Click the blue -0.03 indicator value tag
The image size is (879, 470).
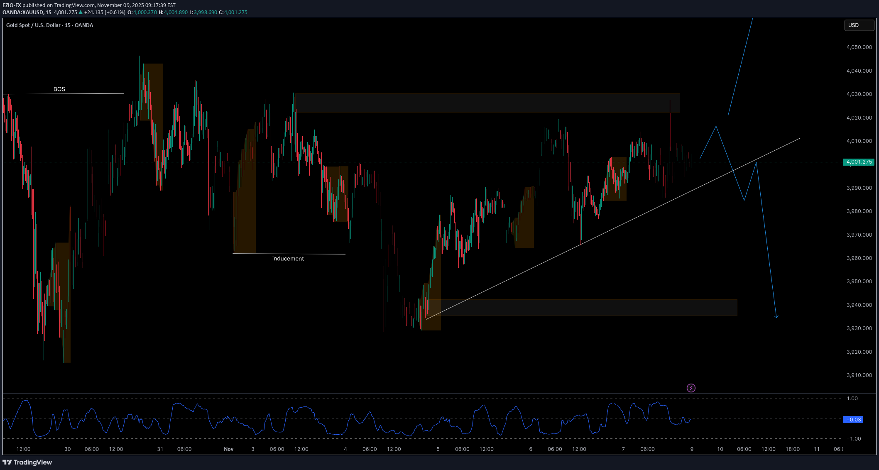click(x=853, y=420)
